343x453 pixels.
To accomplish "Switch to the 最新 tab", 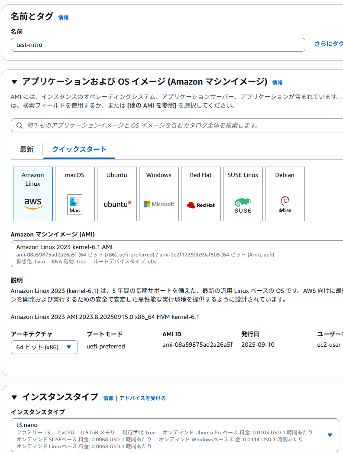I will (26, 149).
